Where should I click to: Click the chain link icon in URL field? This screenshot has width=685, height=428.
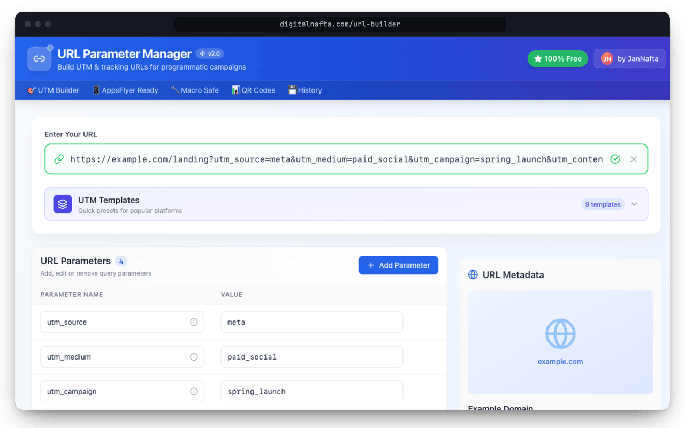click(59, 159)
